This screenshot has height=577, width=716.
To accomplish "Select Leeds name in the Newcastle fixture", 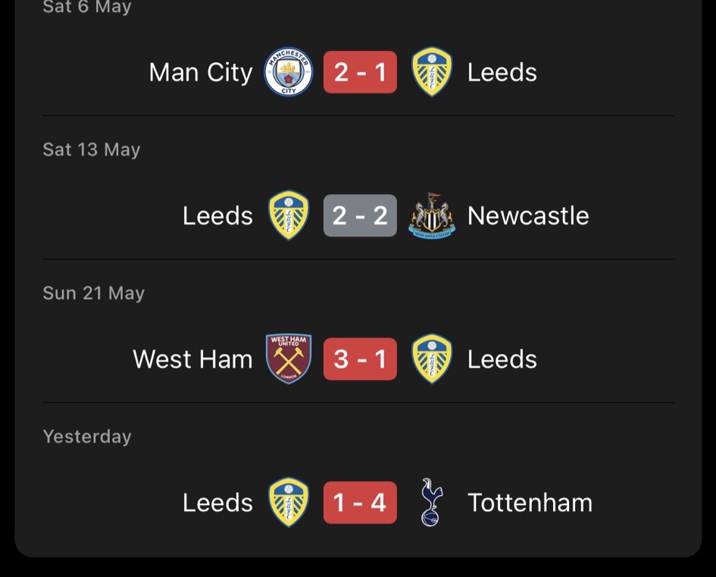I will click(217, 215).
